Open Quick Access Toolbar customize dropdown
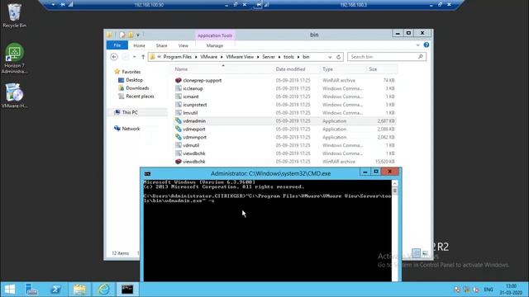The image size is (529, 297). tap(138, 35)
